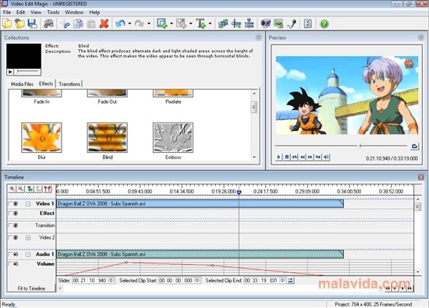This screenshot has height=308, width=429.
Task: Toggle the Audio 1 track checkbox
Action: 10,254
